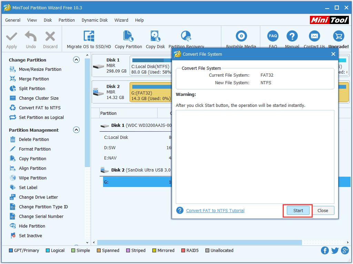Open the General menu
Screen dimensions: 353x264
click(13, 20)
